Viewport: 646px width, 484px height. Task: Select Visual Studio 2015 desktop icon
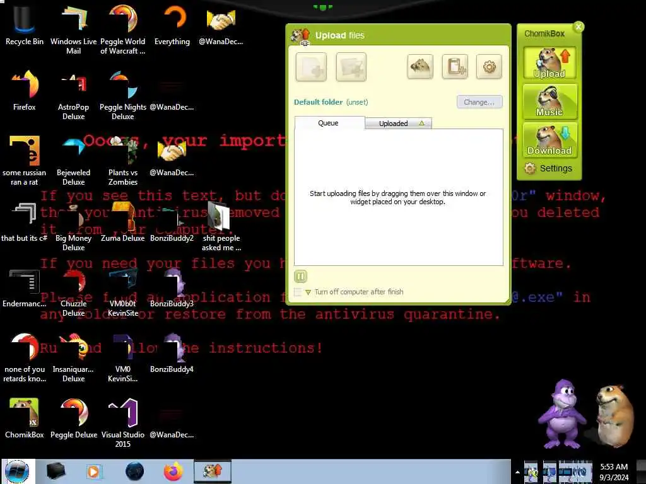(123, 423)
